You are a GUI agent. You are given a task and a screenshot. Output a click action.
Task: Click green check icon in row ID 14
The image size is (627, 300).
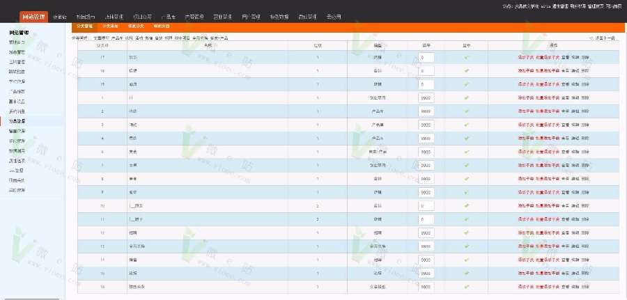(x=466, y=260)
